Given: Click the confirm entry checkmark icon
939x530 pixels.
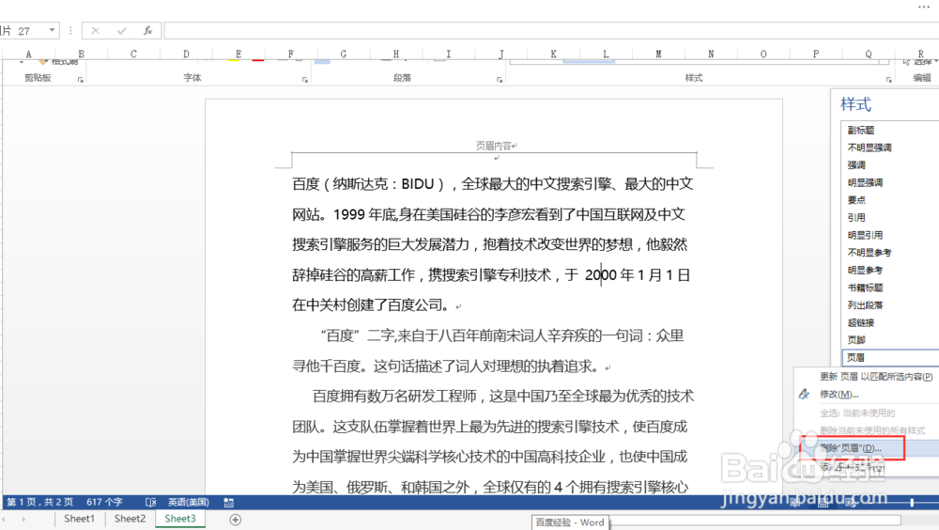Looking at the screenshot, I should pos(121,31).
